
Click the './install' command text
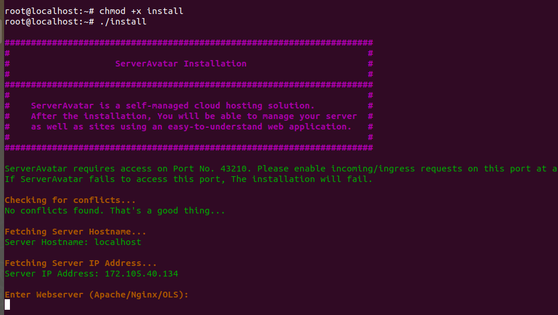[123, 22]
